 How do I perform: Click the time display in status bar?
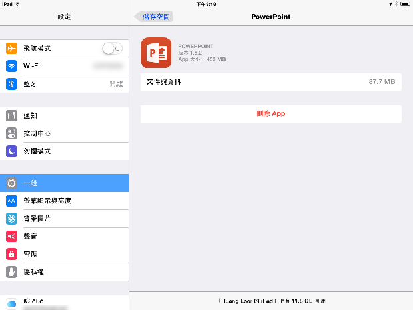[206, 4]
